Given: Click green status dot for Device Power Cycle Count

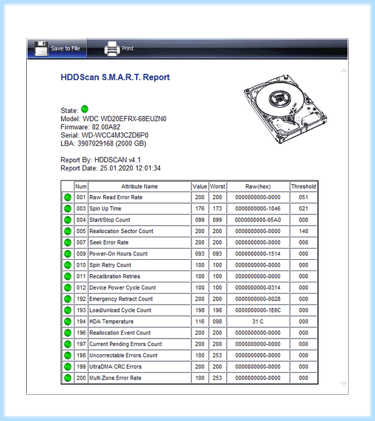Looking at the screenshot, I should pyautogui.click(x=67, y=287).
